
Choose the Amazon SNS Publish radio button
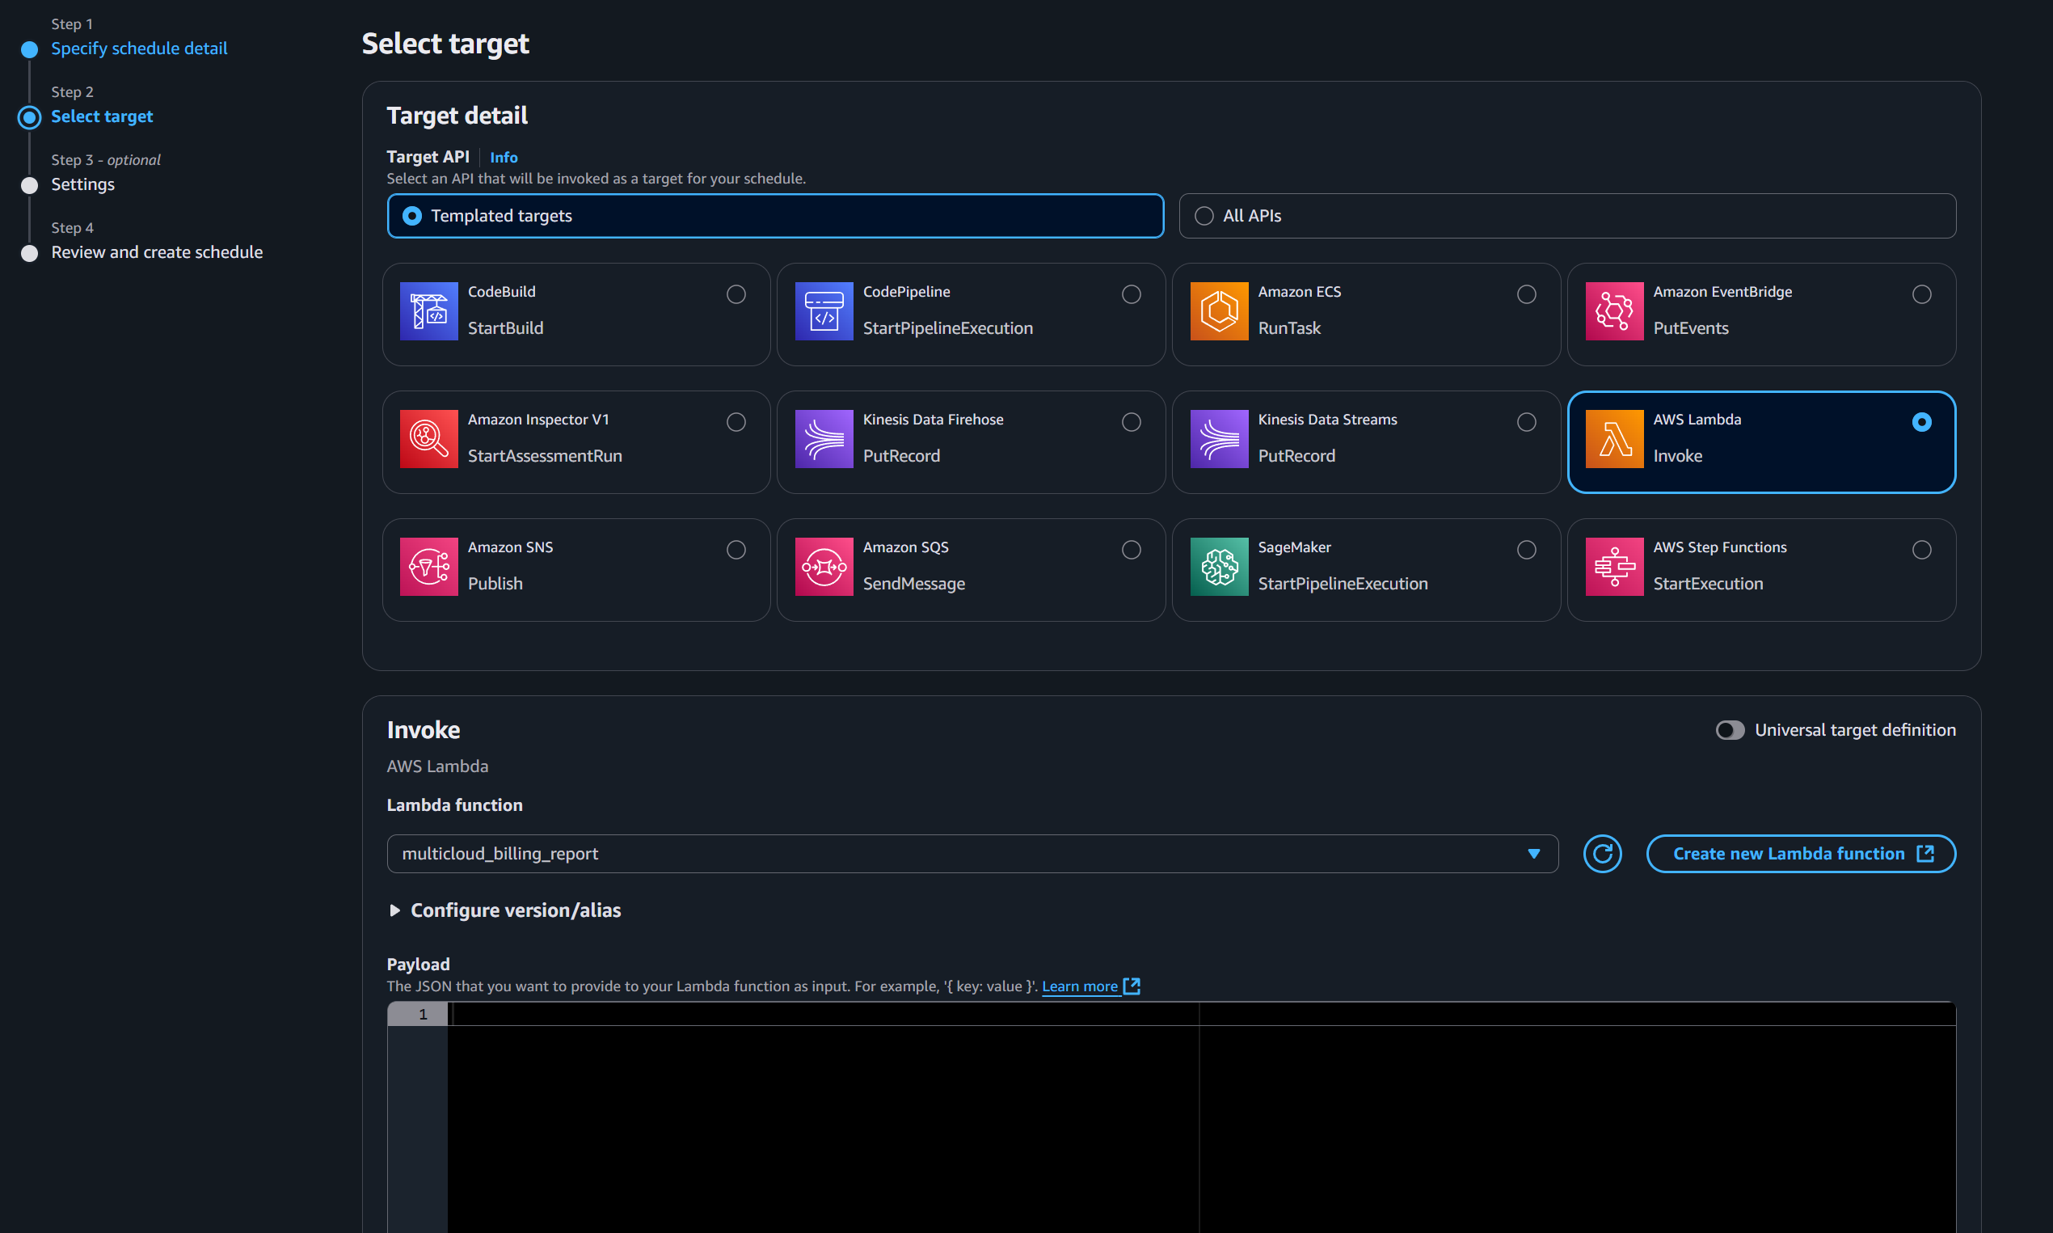(736, 550)
